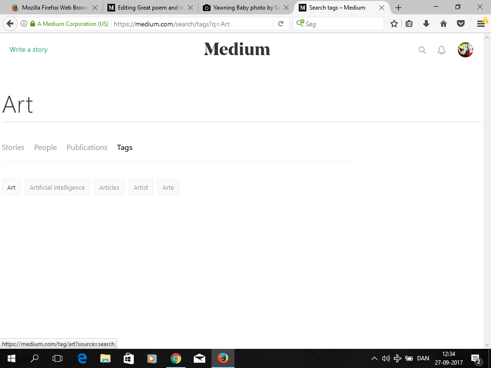This screenshot has height=368, width=491.
Task: Open File Explorer from taskbar
Action: tap(105, 358)
